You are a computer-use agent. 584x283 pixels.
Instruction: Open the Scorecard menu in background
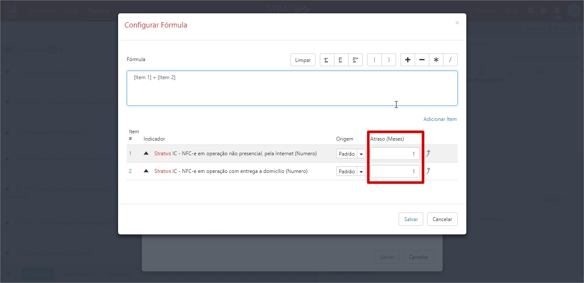pos(42,11)
